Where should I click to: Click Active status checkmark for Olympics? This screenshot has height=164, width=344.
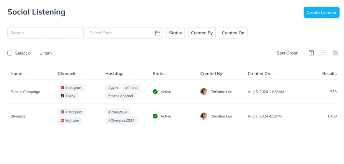tap(155, 116)
